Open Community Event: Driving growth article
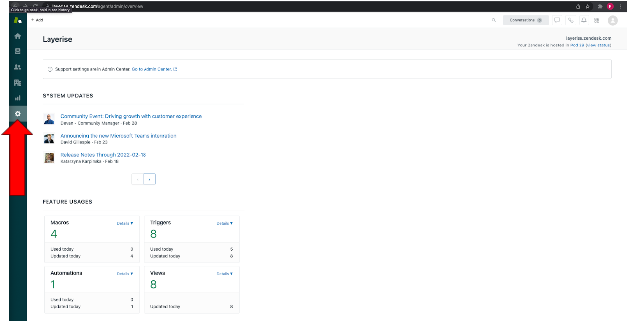Screen dimensions: 628x321 pyautogui.click(x=131, y=116)
